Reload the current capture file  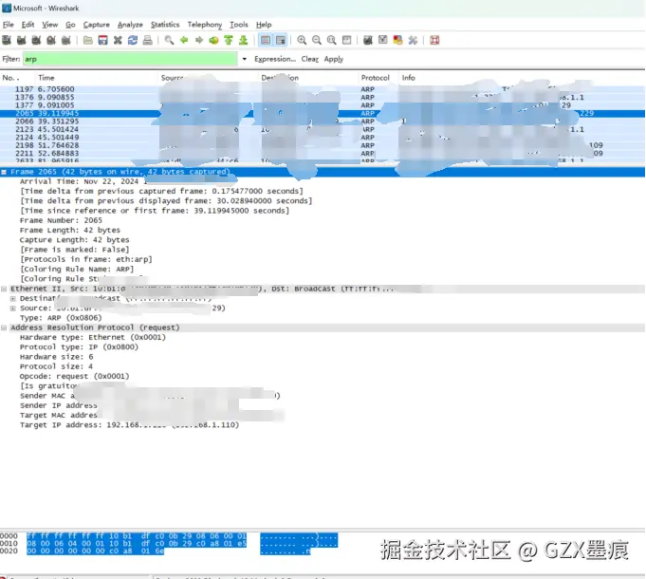point(133,40)
